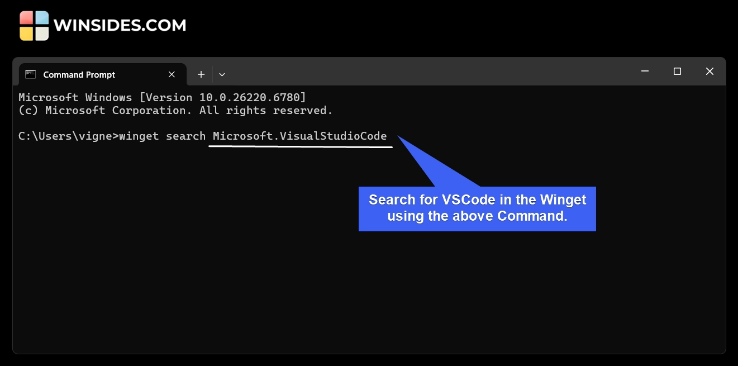Select the Command Prompt tab label

79,75
